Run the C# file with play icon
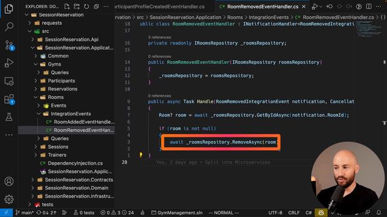This screenshot has height=217, width=387. click(x=314, y=7)
